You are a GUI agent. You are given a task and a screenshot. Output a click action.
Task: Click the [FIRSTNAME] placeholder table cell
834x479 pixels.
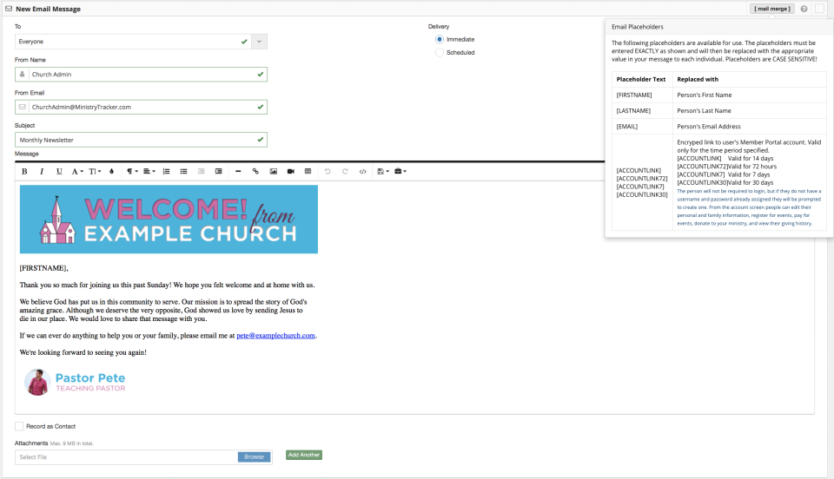click(642, 95)
